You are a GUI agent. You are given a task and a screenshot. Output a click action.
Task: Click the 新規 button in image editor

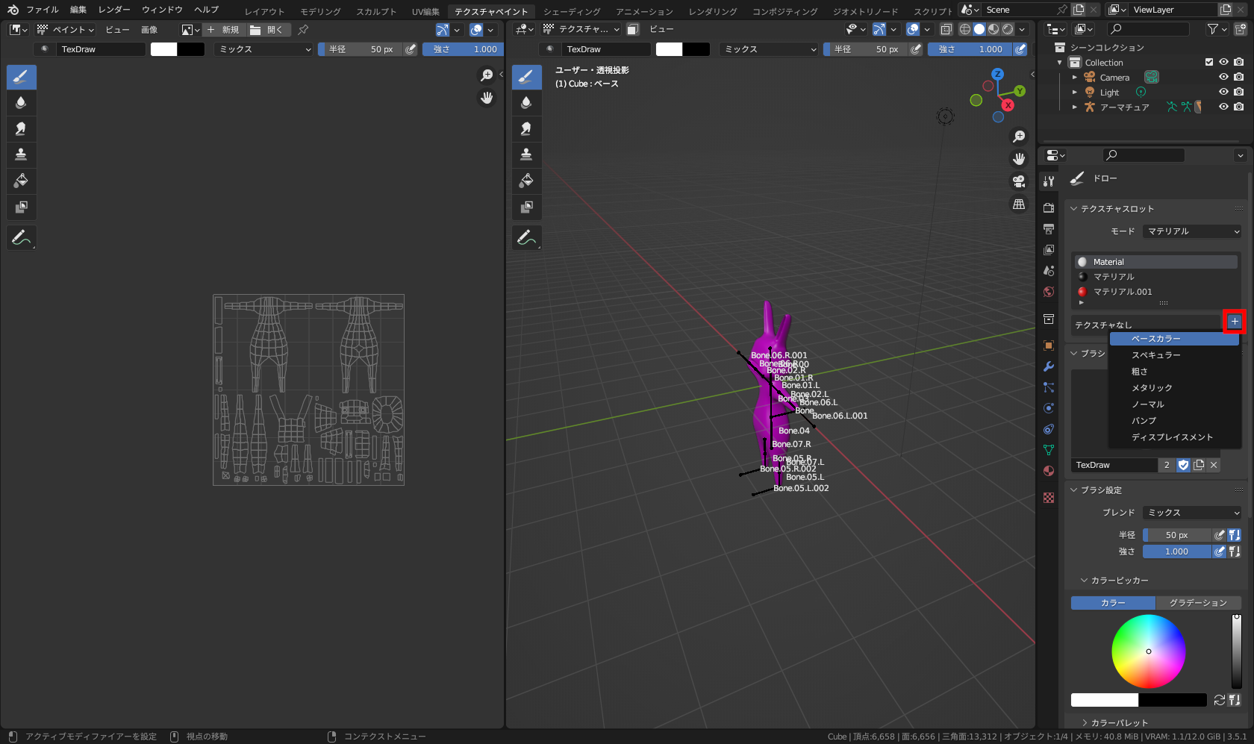[x=224, y=30]
